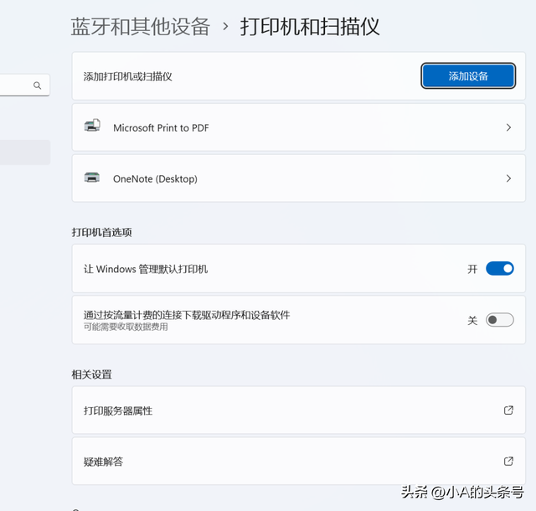Click the search magnifier icon

pyautogui.click(x=37, y=85)
